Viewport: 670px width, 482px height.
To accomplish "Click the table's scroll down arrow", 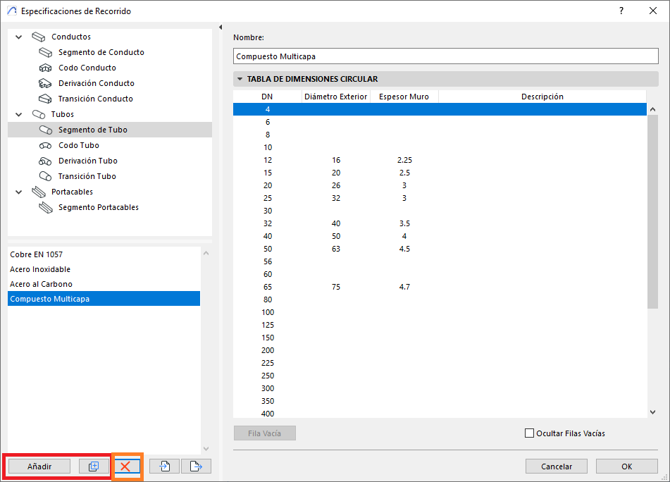I will [652, 412].
